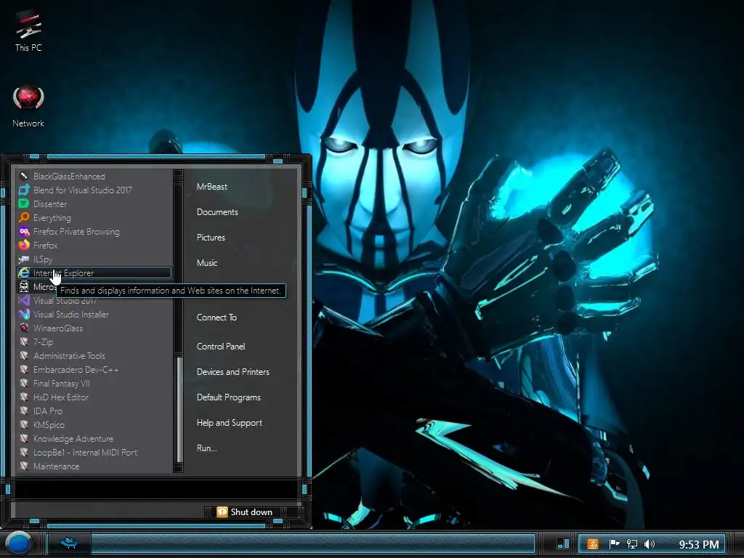Click the network tray icon

pos(631,544)
